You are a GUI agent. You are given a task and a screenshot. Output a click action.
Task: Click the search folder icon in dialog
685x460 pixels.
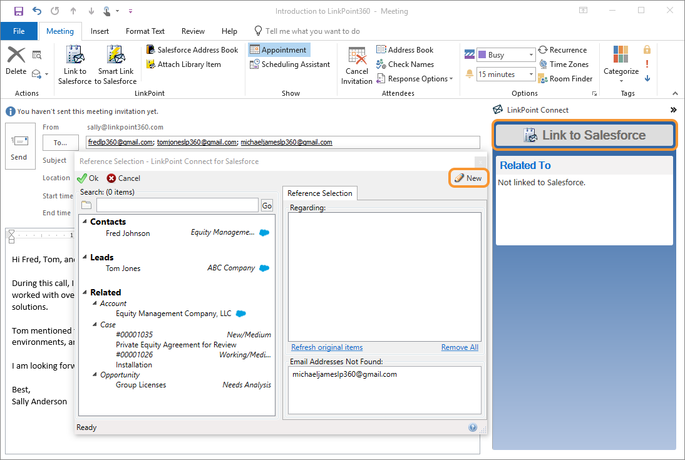[x=86, y=205]
